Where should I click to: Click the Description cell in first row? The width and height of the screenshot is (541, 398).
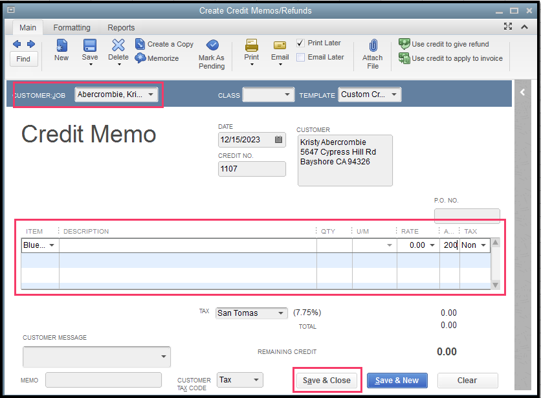pyautogui.click(x=188, y=245)
